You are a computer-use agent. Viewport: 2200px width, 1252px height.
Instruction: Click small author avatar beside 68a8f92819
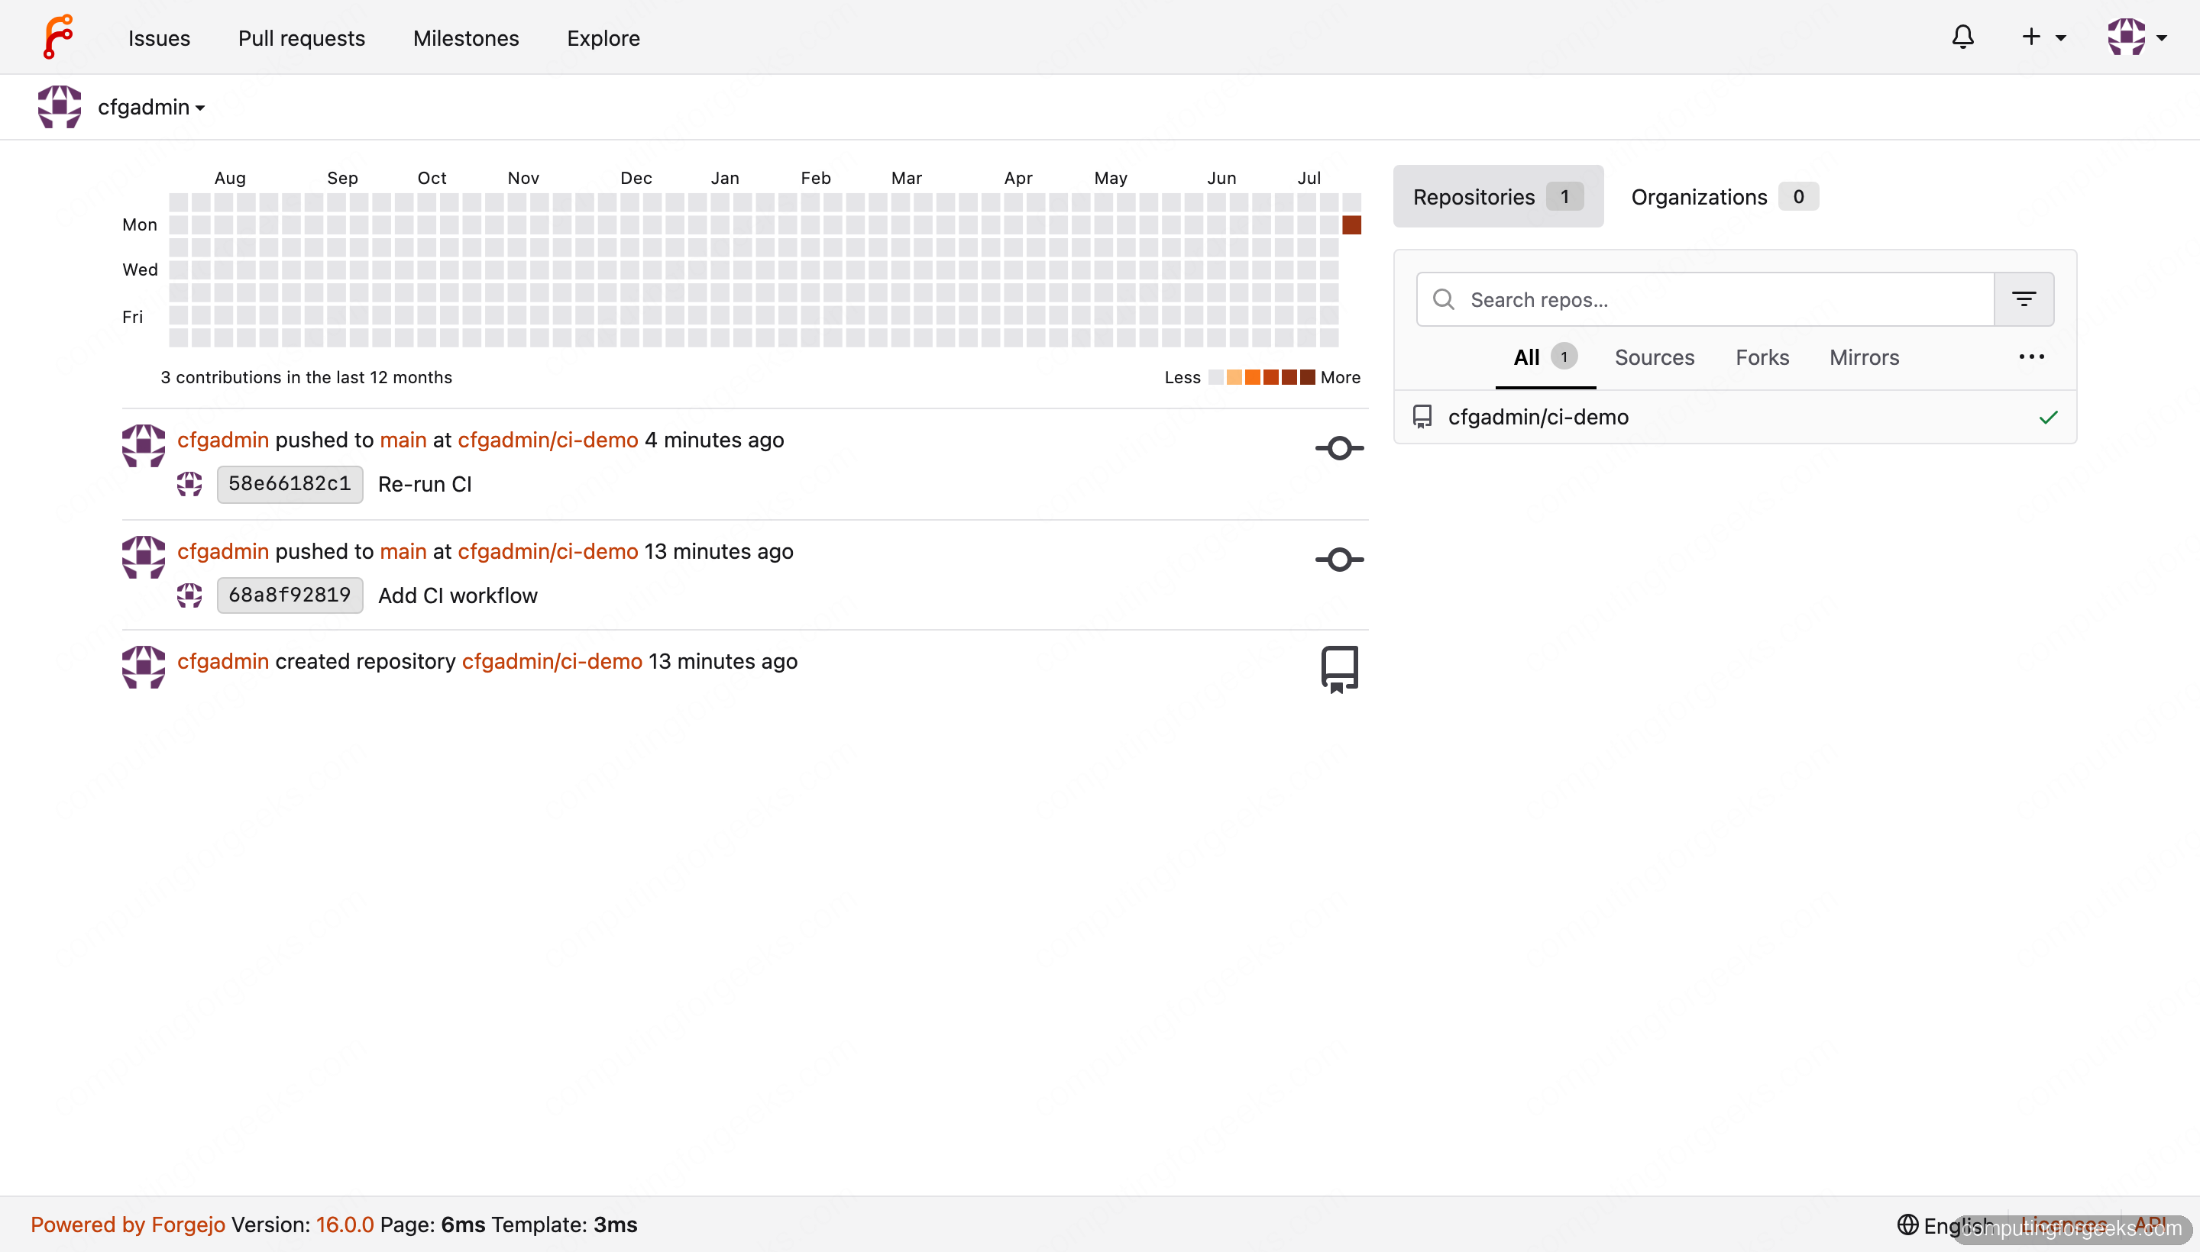(x=189, y=595)
